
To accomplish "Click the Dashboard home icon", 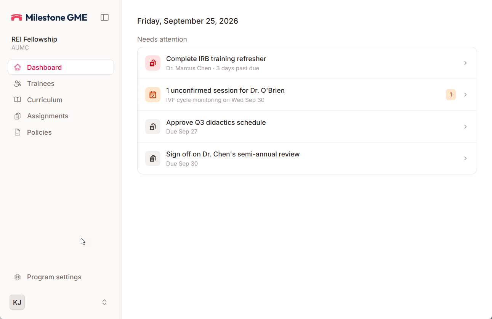I will coord(18,68).
